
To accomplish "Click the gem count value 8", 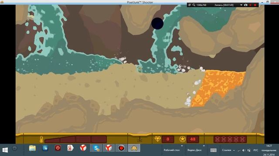I will pyautogui.click(x=167, y=139).
